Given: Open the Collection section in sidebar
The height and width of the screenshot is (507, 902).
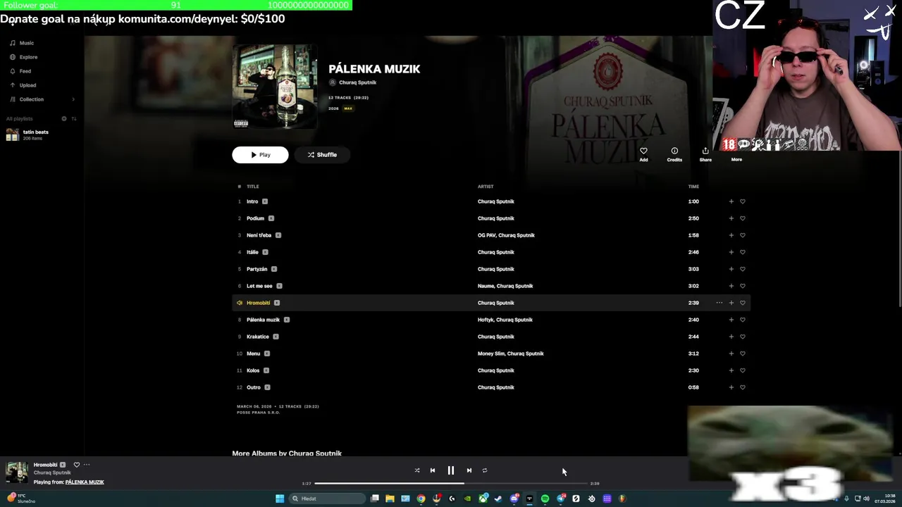Looking at the screenshot, I should [26, 99].
